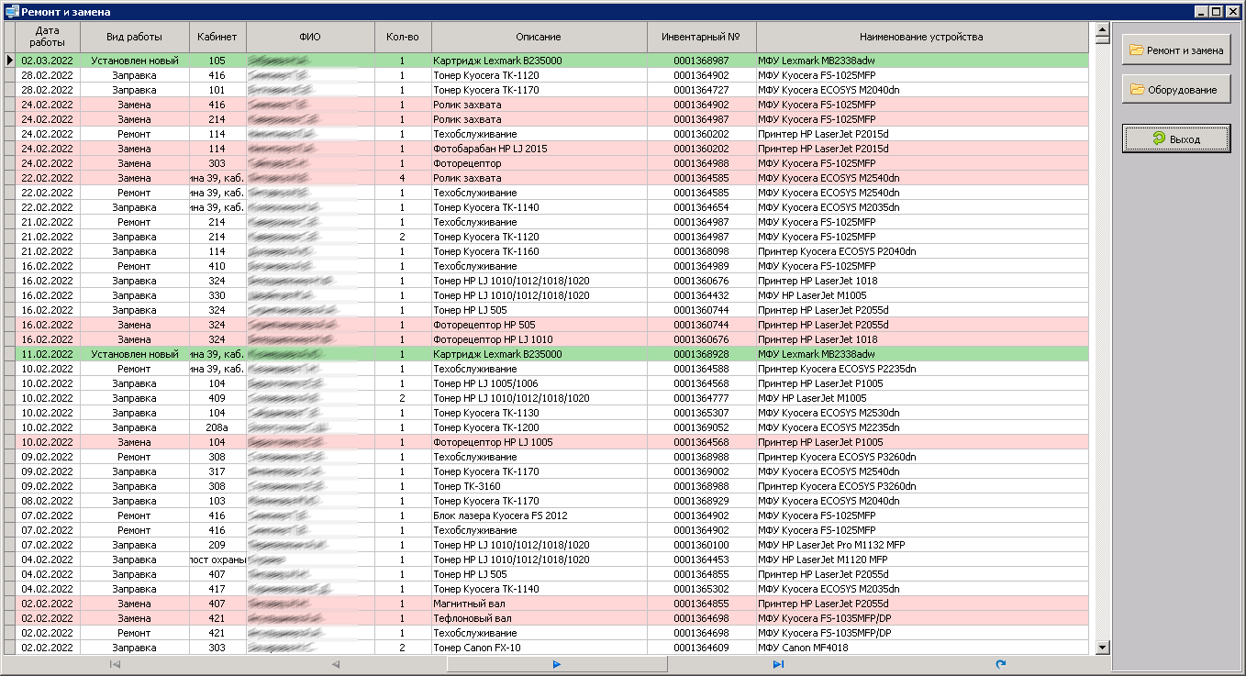Select inventory number 0001368987
This screenshot has width=1246, height=676.
[x=702, y=61]
